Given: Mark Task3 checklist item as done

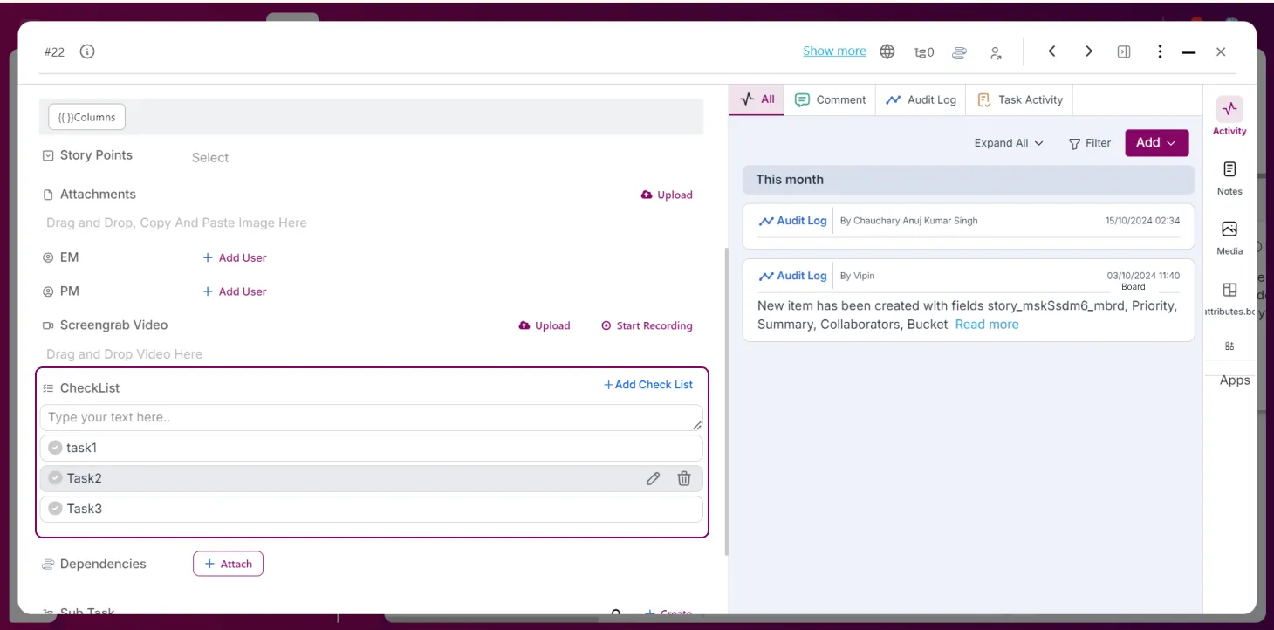Looking at the screenshot, I should click(x=55, y=509).
